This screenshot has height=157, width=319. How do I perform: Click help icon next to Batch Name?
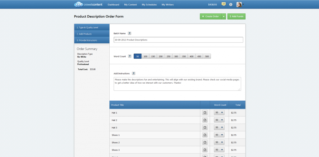click(130, 33)
